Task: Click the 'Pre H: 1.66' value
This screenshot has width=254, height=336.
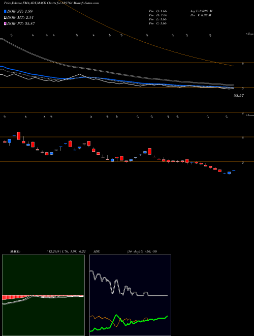Action: [x=158, y=15]
